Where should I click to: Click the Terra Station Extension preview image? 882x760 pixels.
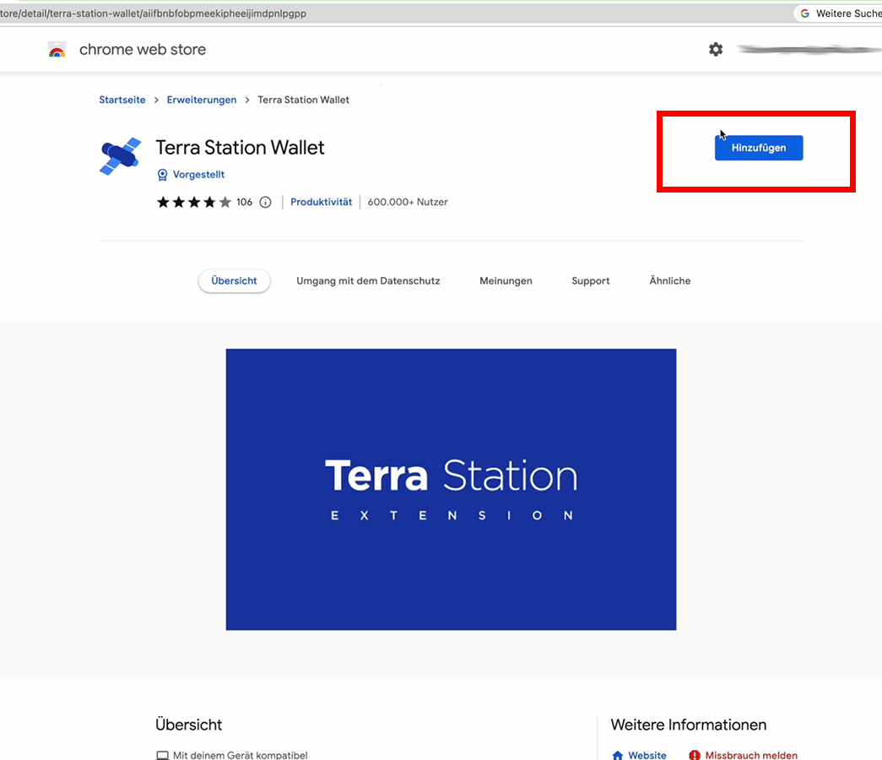tap(451, 489)
